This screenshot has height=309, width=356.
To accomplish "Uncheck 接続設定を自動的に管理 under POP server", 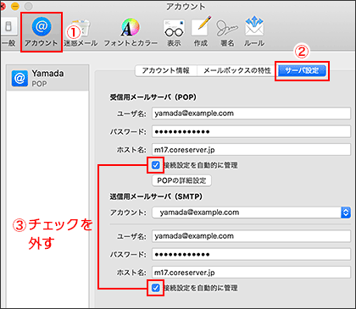I will [156, 165].
